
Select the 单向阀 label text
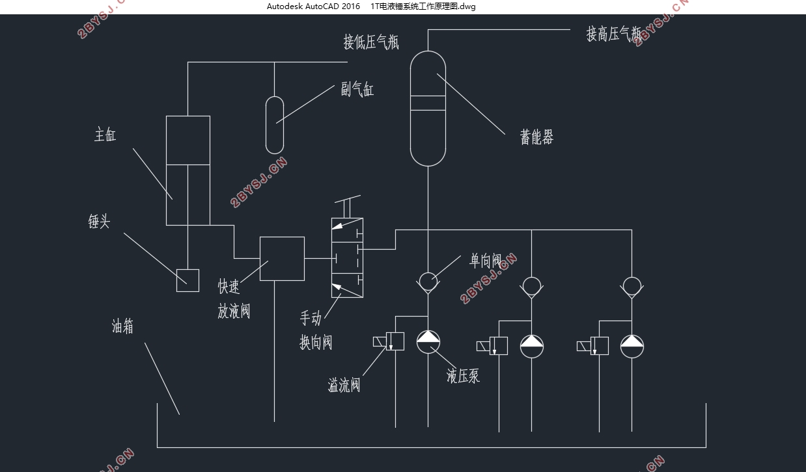pos(486,261)
